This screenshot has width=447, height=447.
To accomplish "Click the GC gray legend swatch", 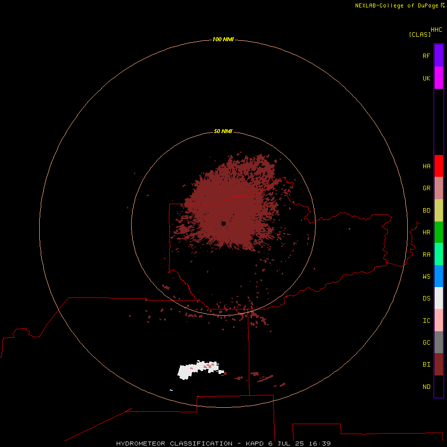I will pos(439,342).
